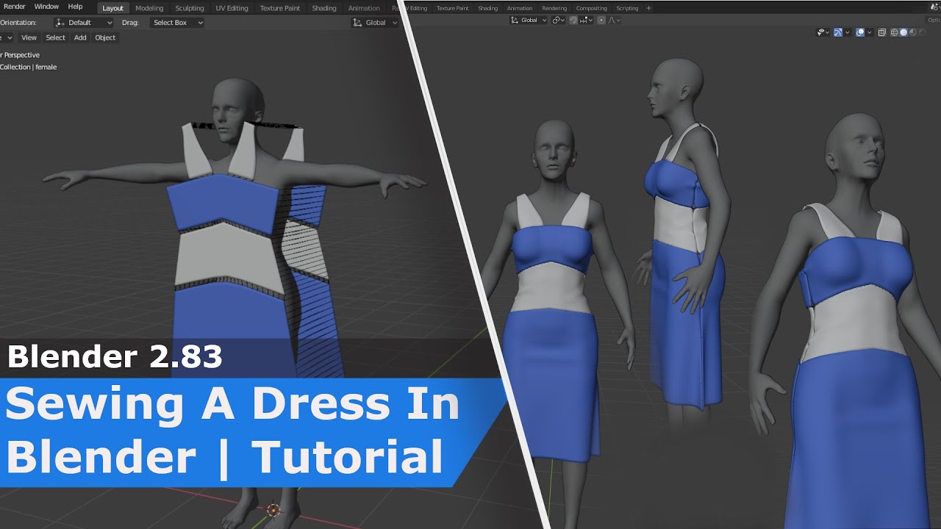Select rendered viewport shading
Image resolution: width=941 pixels, height=529 pixels.
[922, 32]
